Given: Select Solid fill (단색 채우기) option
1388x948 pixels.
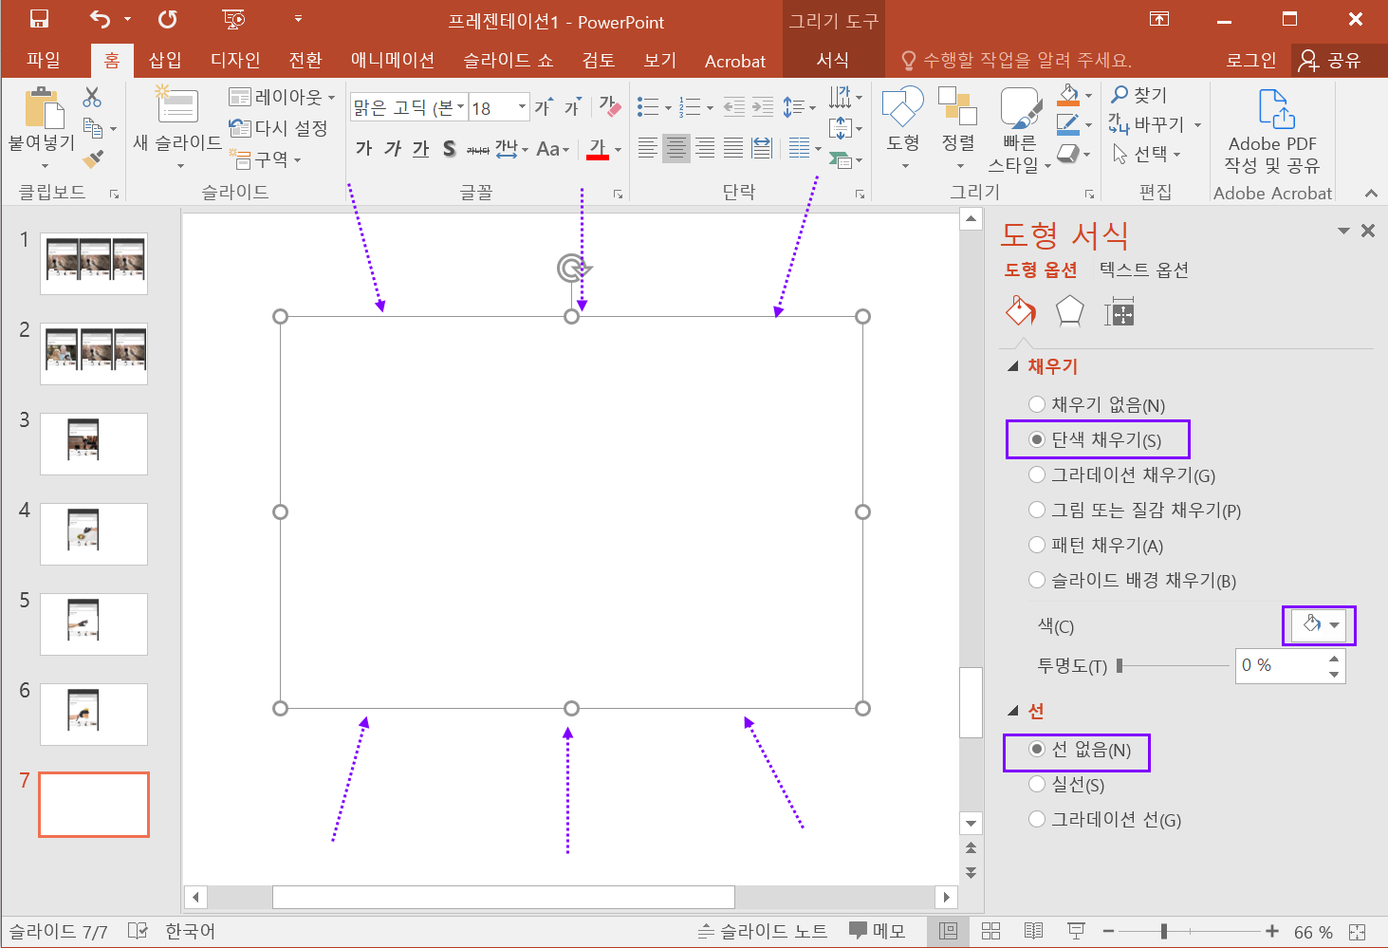Looking at the screenshot, I should pos(1095,440).
